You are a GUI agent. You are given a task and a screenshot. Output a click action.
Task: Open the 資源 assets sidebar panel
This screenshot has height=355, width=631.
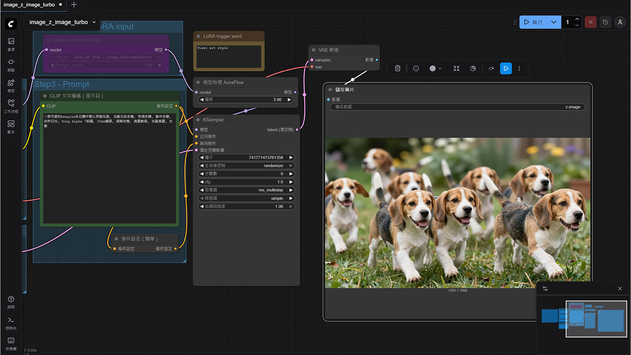(11, 44)
